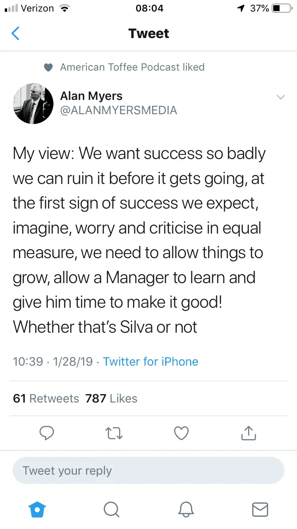Retweet Alan Myers' tweet

(114, 433)
